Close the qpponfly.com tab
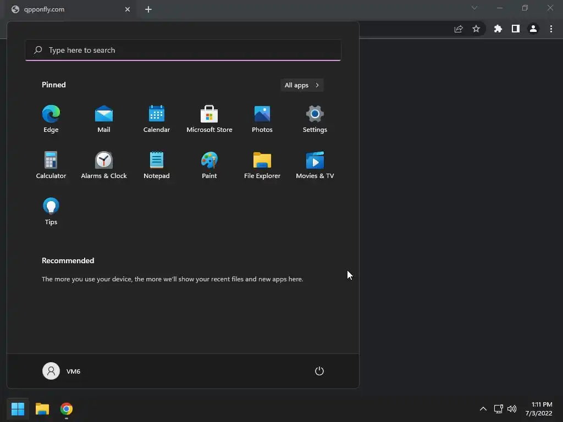This screenshot has width=563, height=422. pos(128,9)
